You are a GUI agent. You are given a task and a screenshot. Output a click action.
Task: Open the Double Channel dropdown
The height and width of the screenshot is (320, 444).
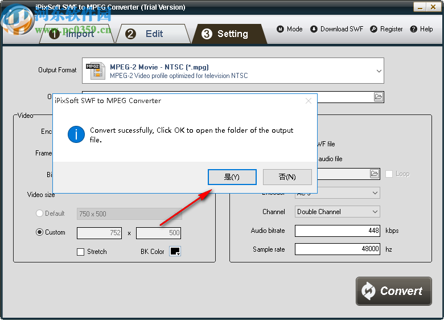click(337, 212)
